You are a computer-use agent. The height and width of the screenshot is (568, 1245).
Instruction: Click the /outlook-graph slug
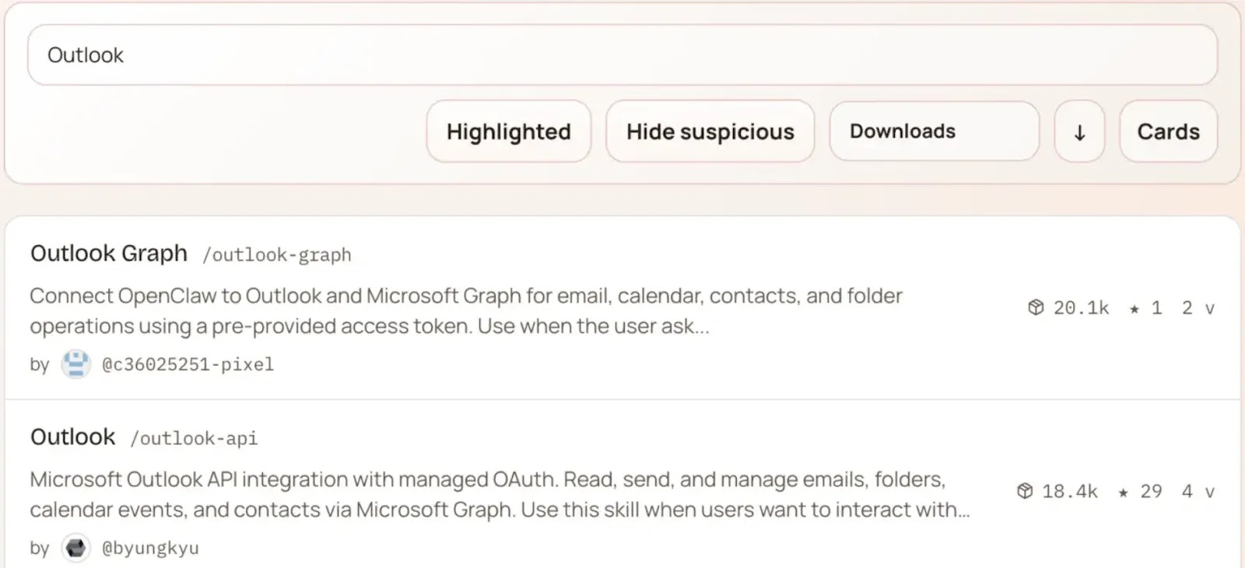(x=277, y=255)
